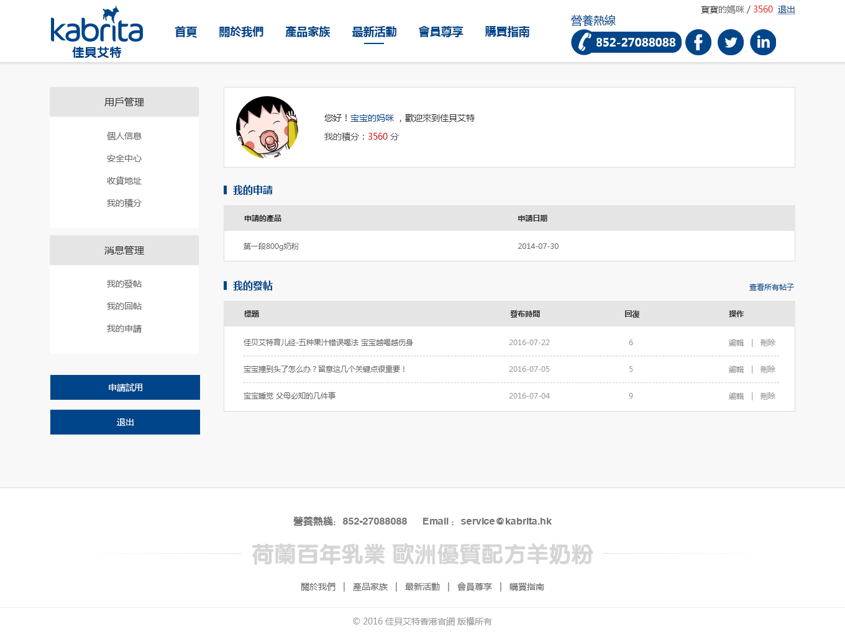The width and height of the screenshot is (845, 640).
Task: Click the blue 退出 button in sidebar
Action: click(125, 422)
